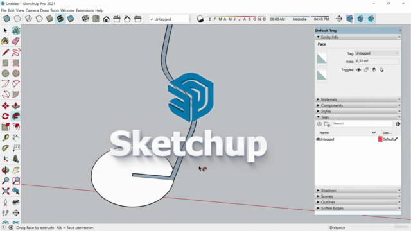Enable Shaded With Textures style
Viewport: 411px width, 231px height.
click(x=60, y=19)
